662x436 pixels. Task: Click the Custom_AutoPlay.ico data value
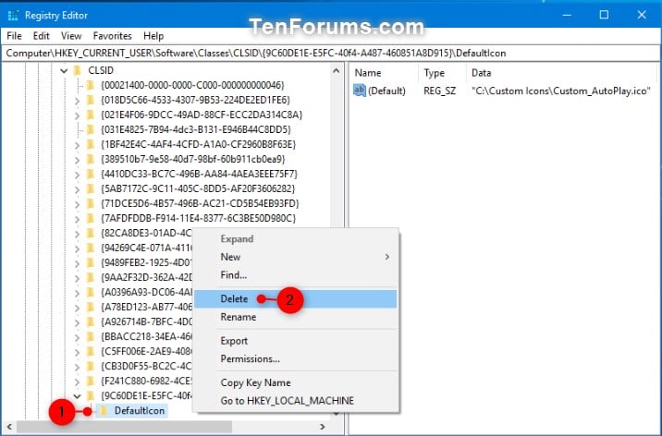pyautogui.click(x=561, y=91)
